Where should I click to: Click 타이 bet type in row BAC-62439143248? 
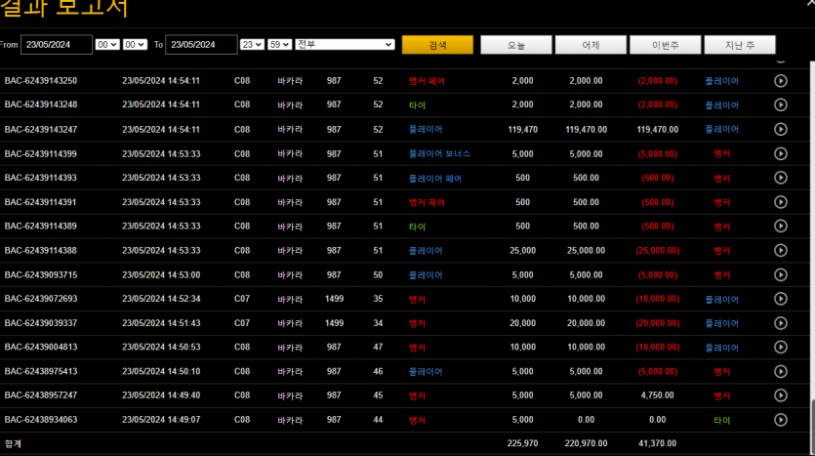(417, 105)
